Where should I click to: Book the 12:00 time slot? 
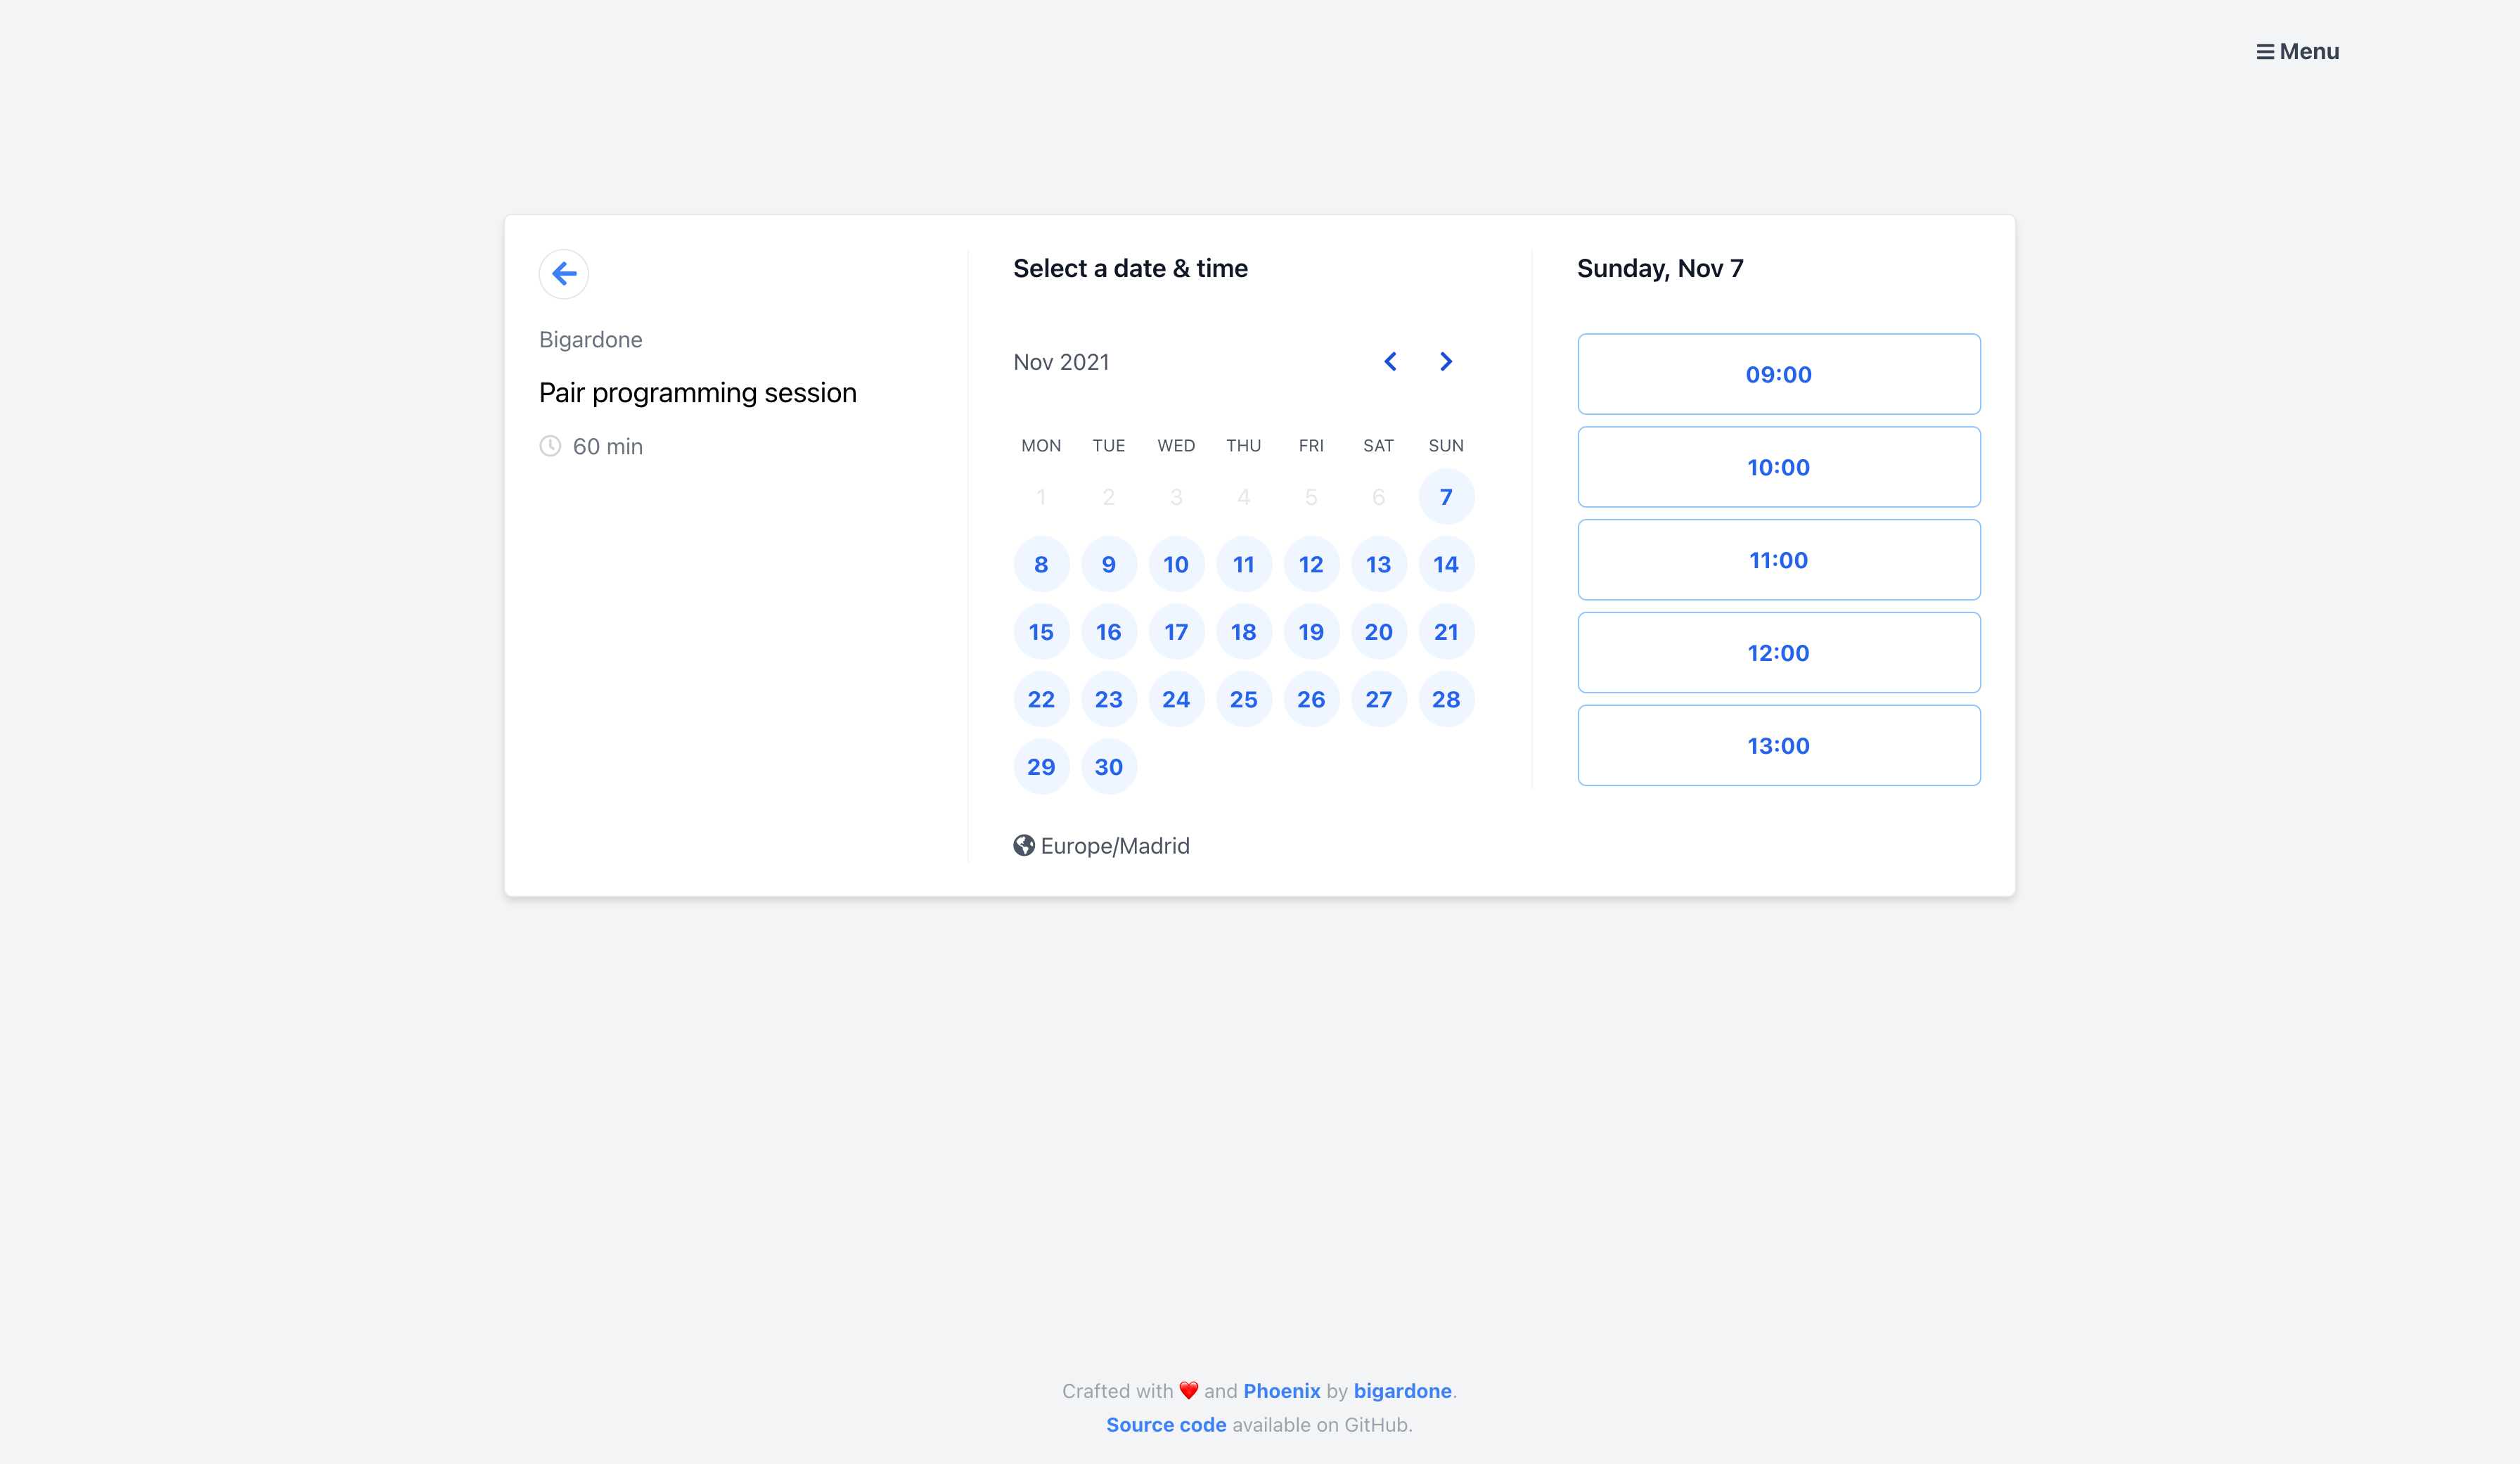[x=1778, y=653]
